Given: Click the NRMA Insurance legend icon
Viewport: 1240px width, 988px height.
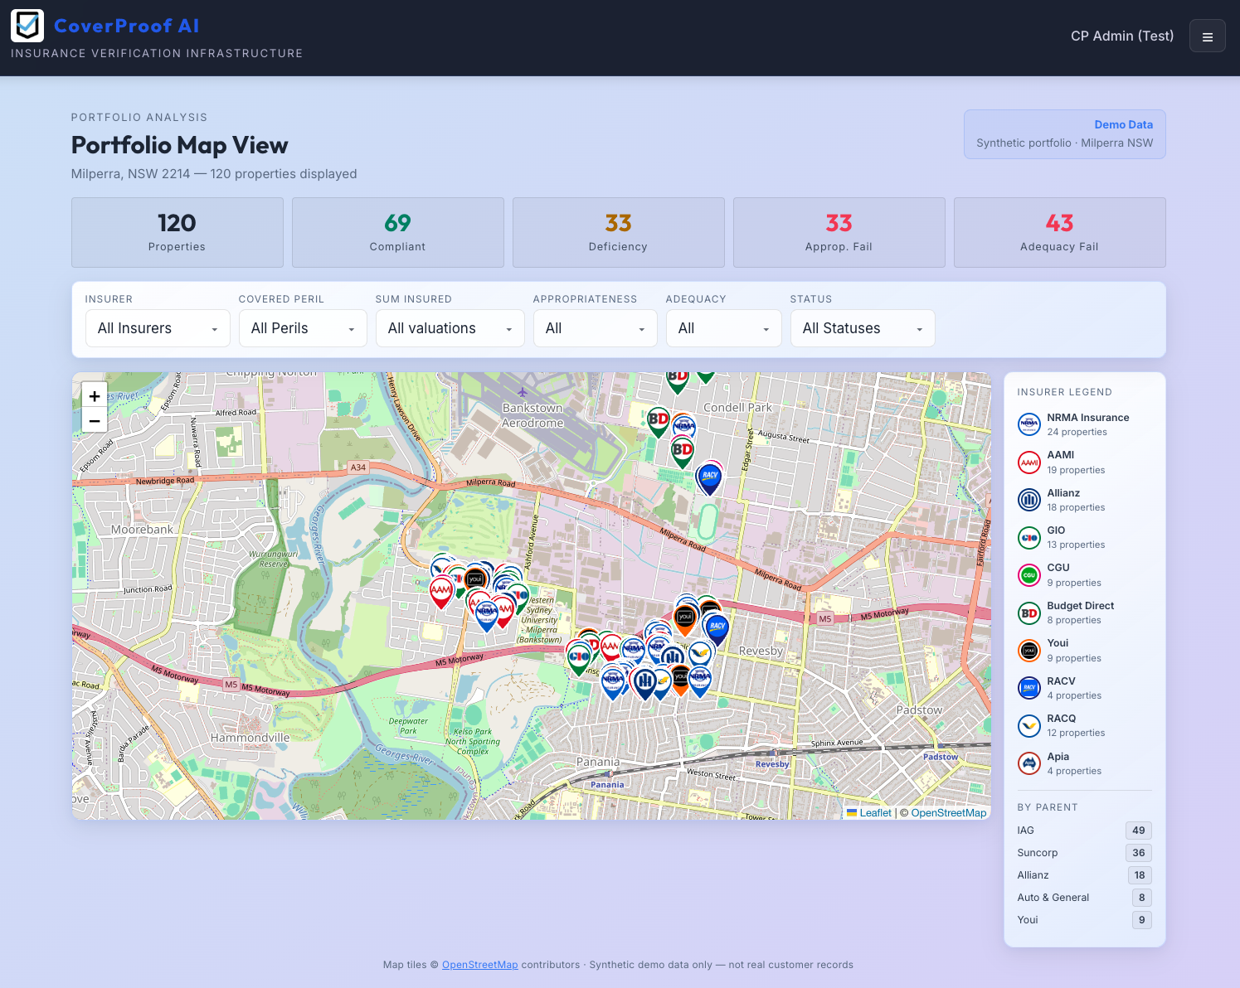Looking at the screenshot, I should coord(1029,424).
